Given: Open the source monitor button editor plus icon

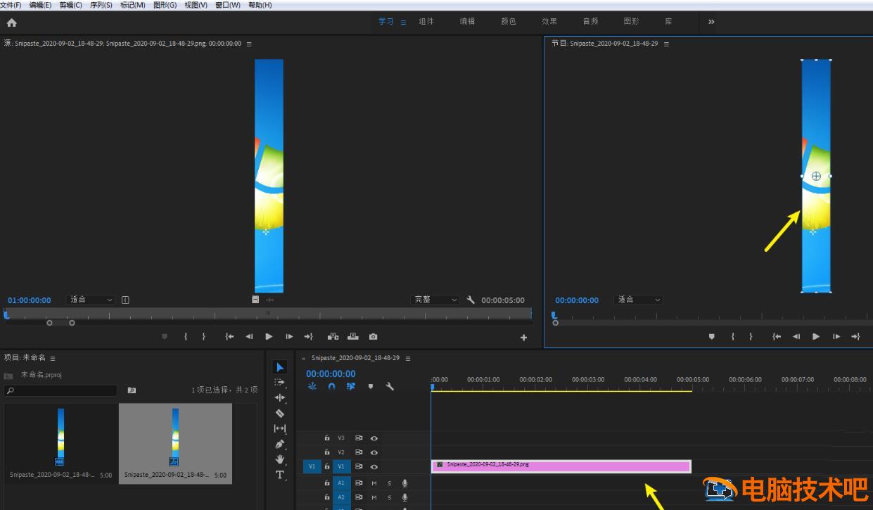Looking at the screenshot, I should click(x=523, y=338).
